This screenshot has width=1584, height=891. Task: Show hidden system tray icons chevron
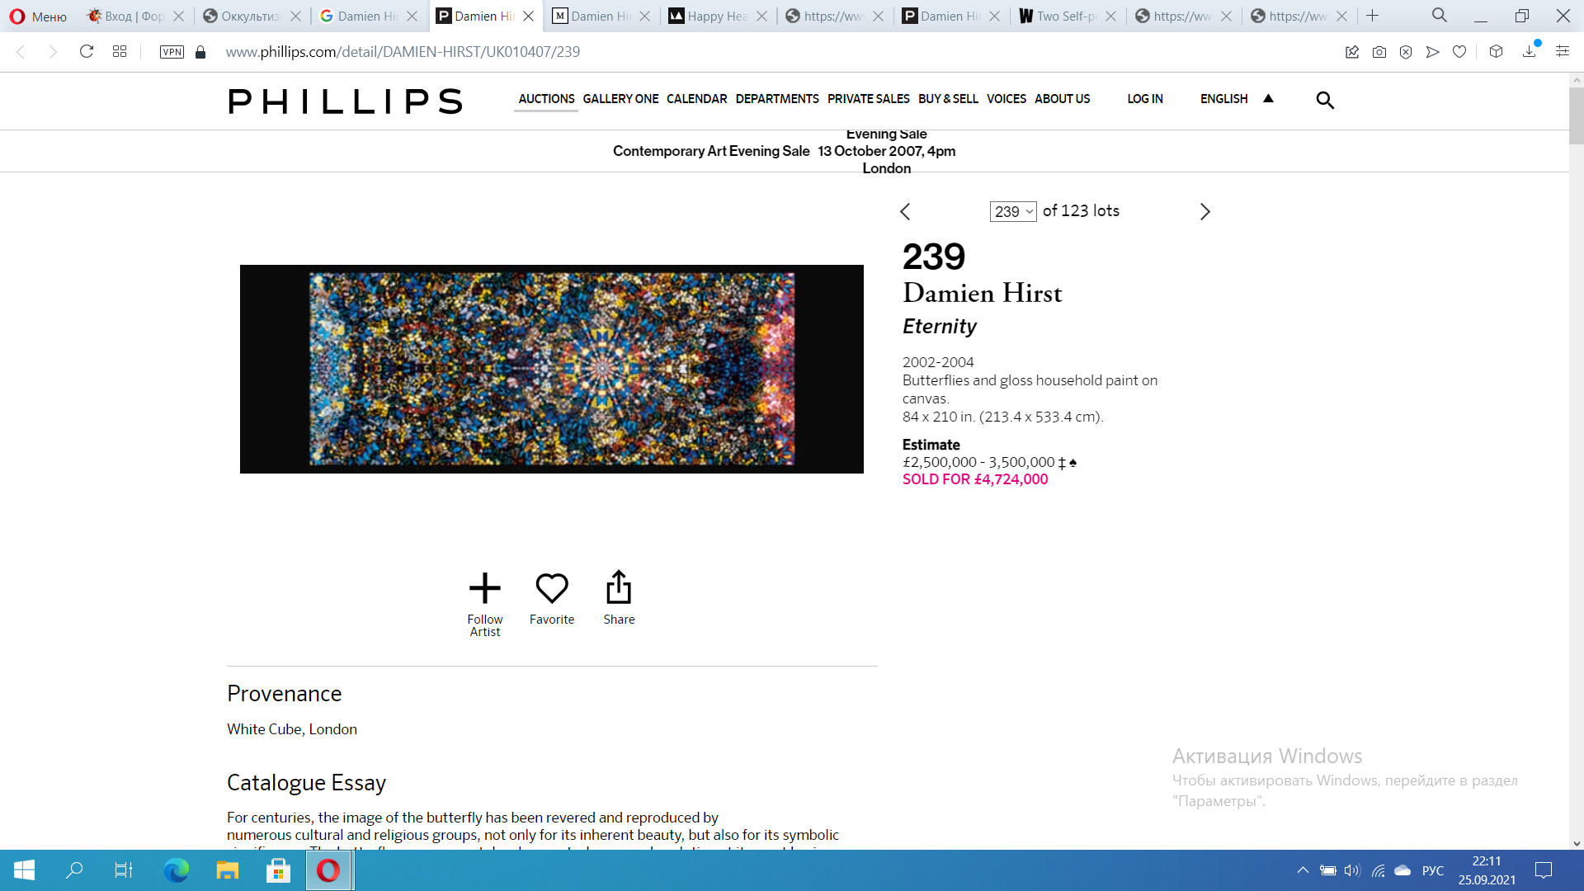[1303, 870]
